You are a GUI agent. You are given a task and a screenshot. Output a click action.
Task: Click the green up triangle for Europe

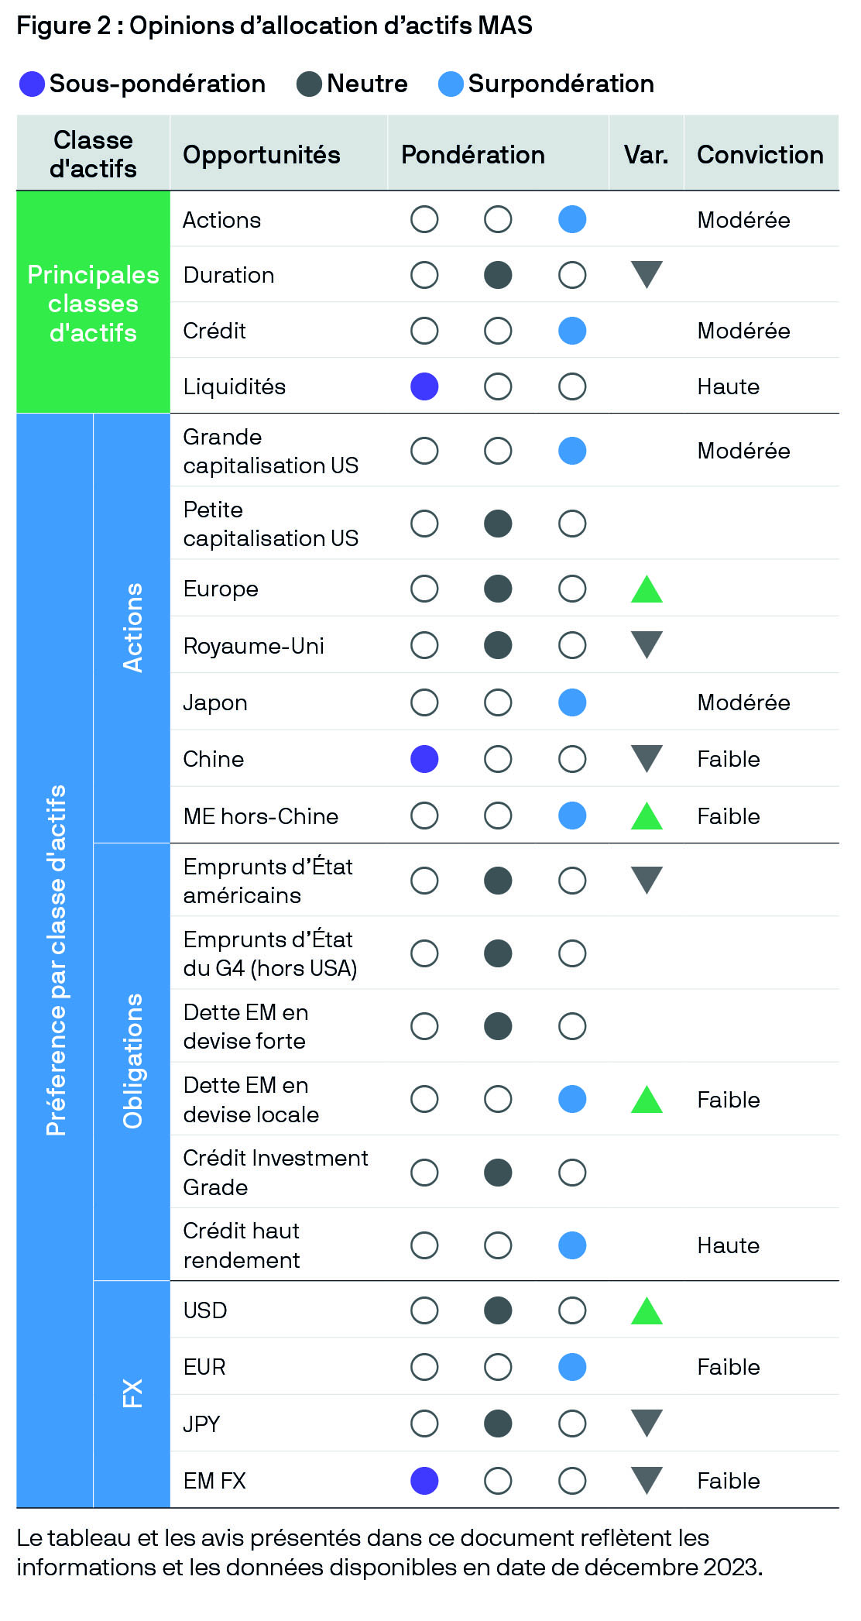647,589
